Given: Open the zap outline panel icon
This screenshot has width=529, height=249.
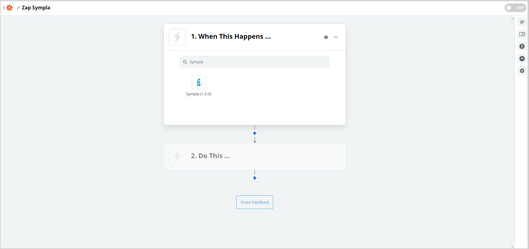Looking at the screenshot, I should [x=522, y=22].
